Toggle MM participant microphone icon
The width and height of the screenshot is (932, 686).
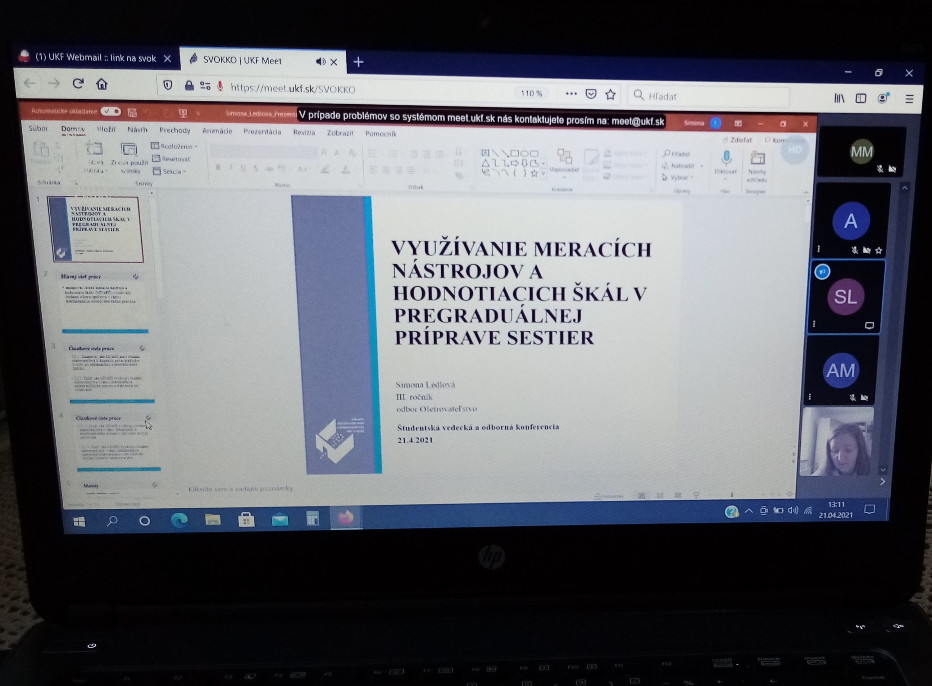coord(880,169)
